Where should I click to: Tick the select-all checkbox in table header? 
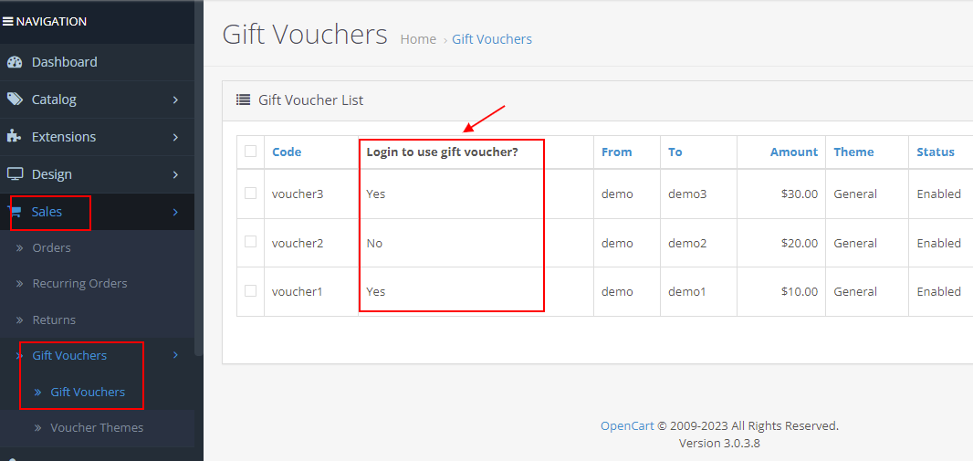click(x=250, y=152)
